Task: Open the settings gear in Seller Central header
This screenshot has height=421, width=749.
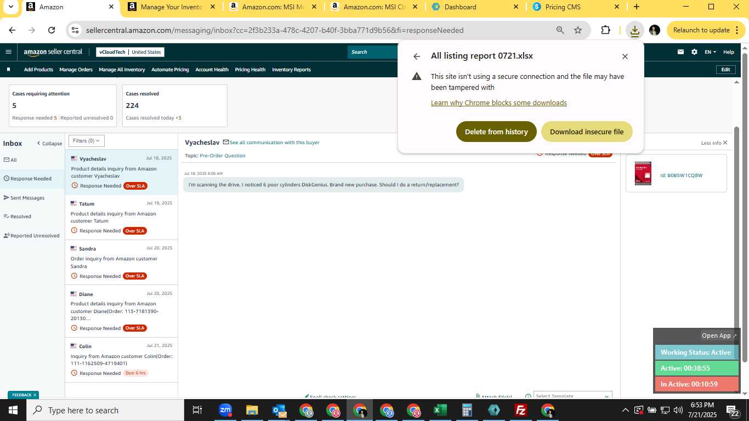Action: (694, 52)
